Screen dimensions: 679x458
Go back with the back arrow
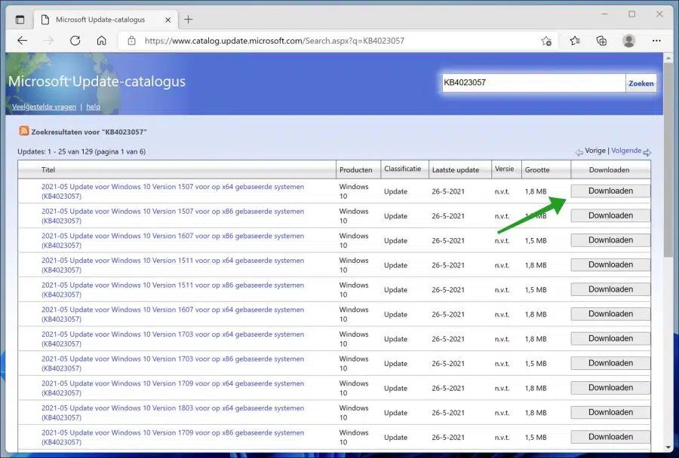click(22, 41)
